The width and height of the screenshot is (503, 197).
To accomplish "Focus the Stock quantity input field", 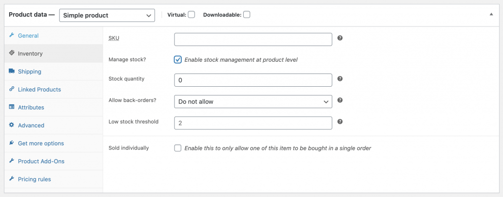I will pyautogui.click(x=253, y=80).
